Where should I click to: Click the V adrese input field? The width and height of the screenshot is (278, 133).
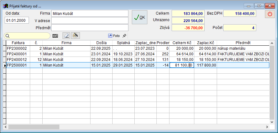pos(90,21)
